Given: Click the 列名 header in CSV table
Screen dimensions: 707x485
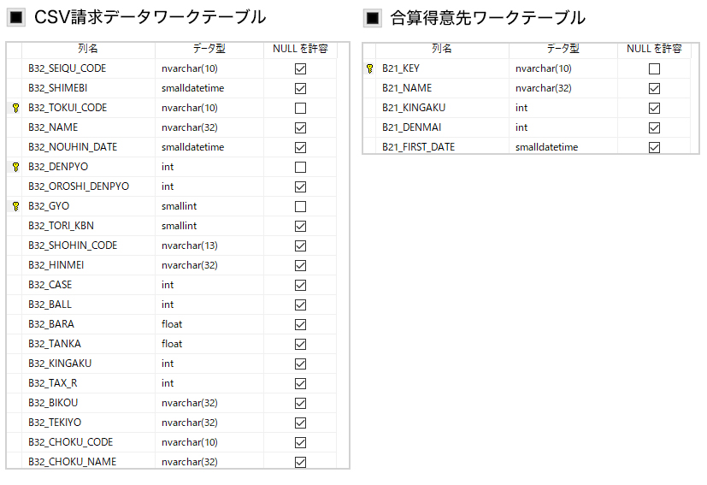Looking at the screenshot, I should click(x=88, y=49).
